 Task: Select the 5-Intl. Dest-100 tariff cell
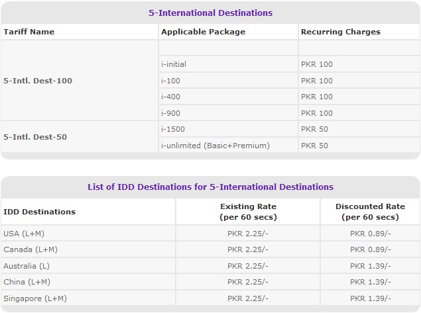[x=80, y=80]
